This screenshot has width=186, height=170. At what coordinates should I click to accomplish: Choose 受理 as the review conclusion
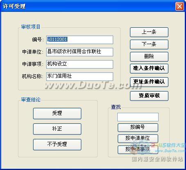[x=57, y=114]
